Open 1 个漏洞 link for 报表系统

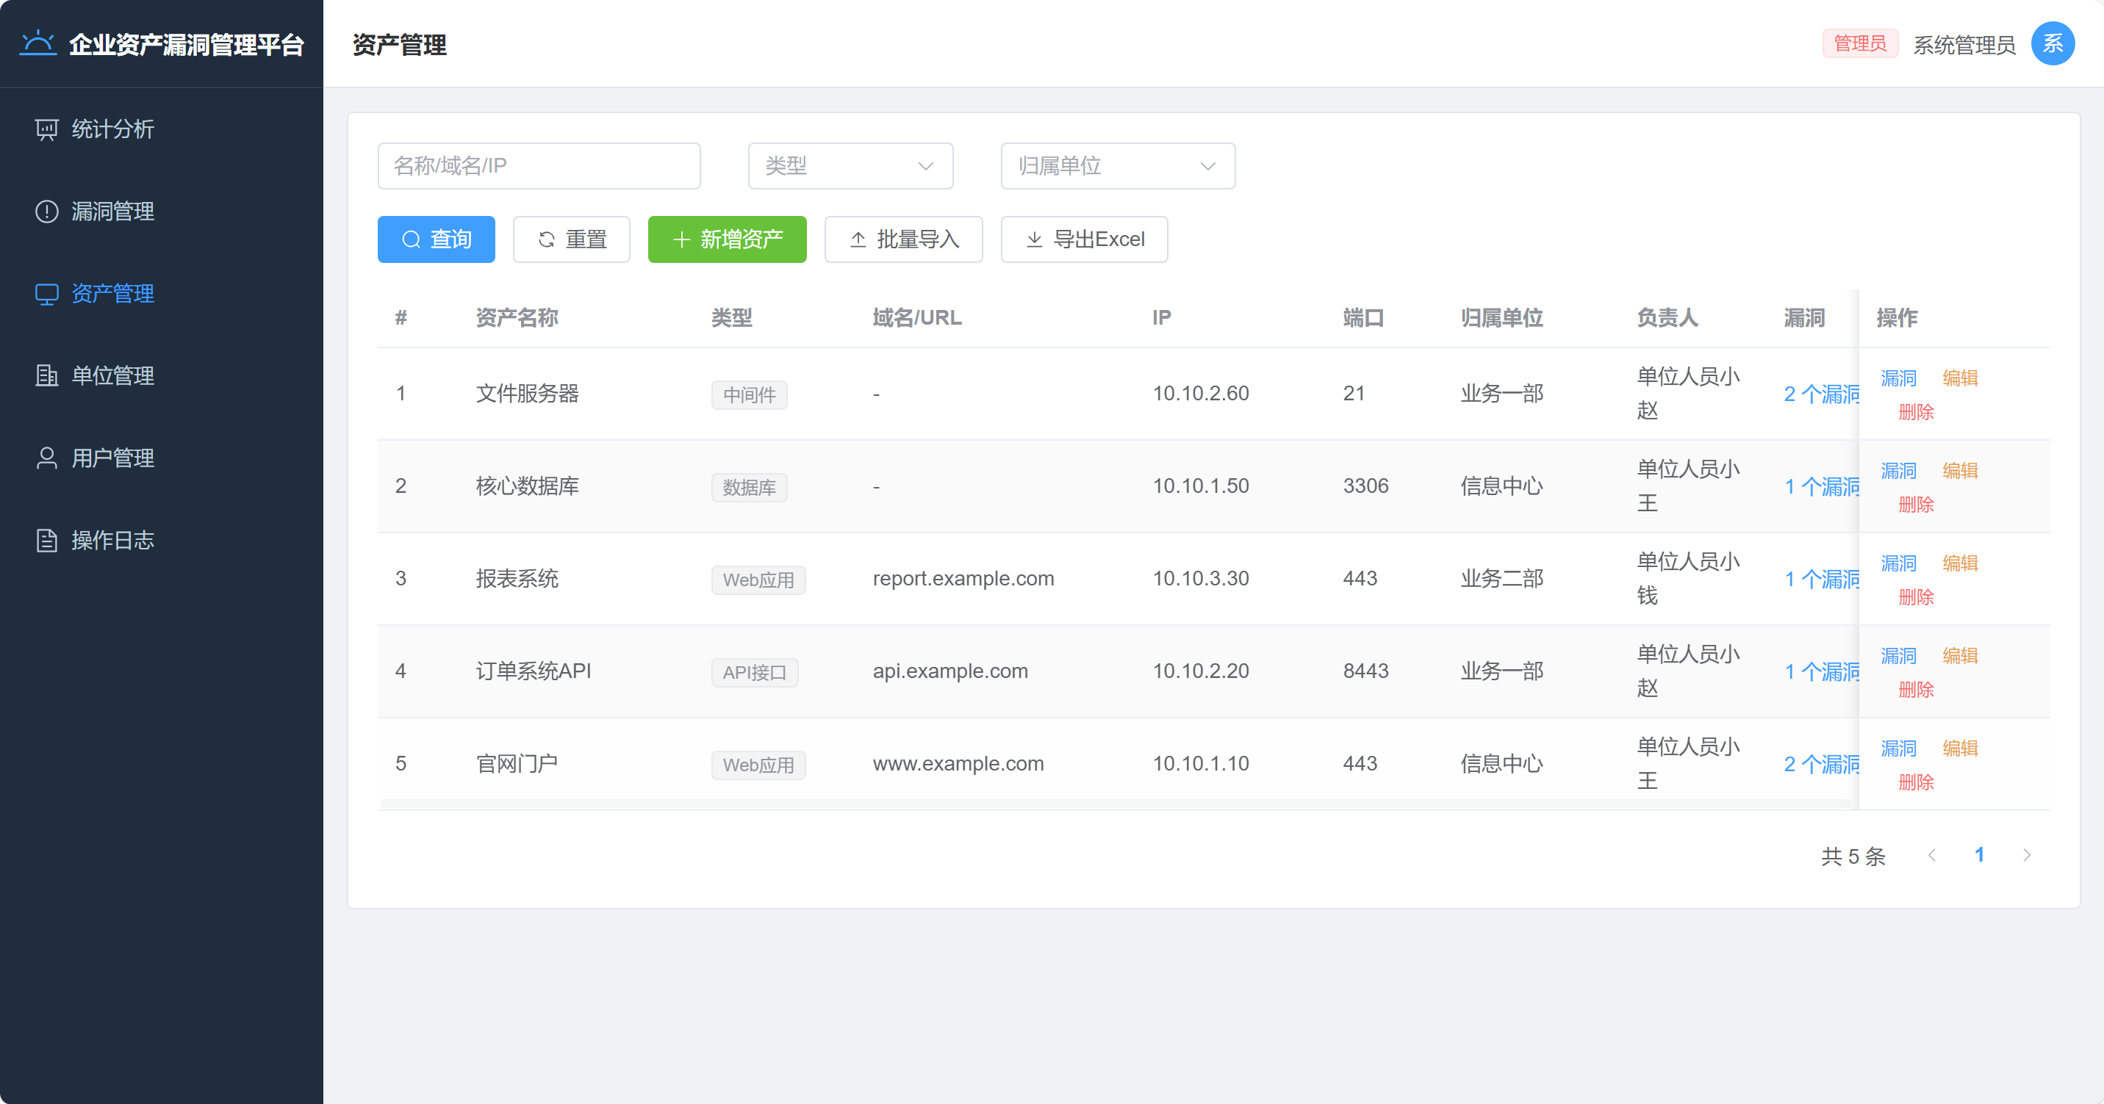tap(1821, 580)
